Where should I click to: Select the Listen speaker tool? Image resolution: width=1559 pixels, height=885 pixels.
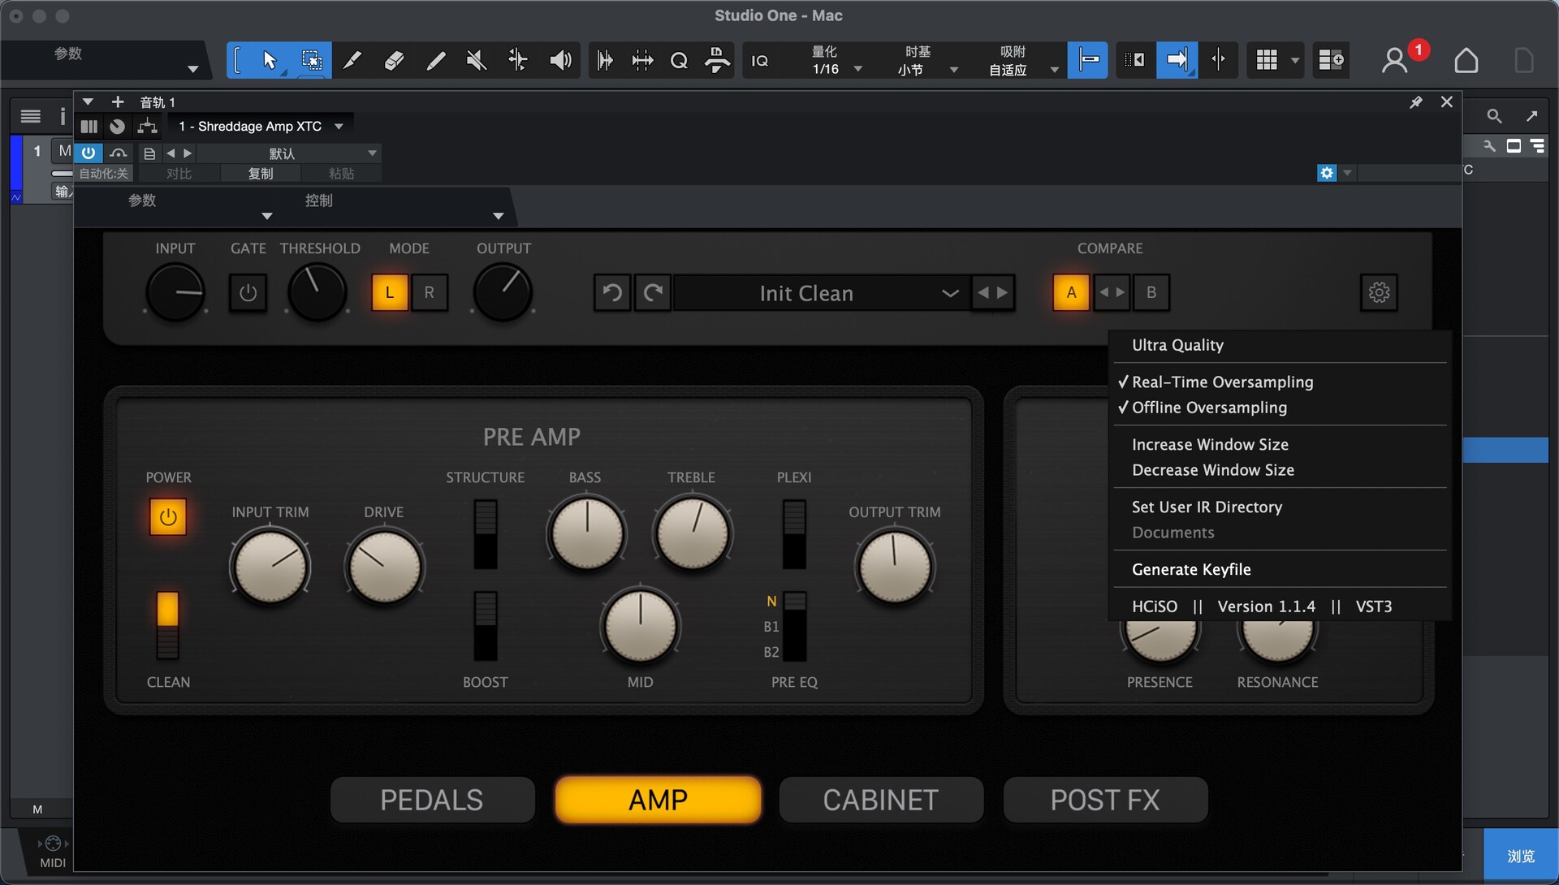(x=560, y=60)
